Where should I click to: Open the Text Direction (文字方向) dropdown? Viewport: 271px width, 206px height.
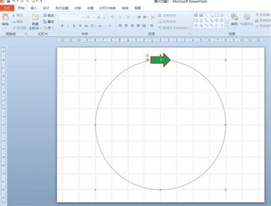pyautogui.click(x=169, y=15)
